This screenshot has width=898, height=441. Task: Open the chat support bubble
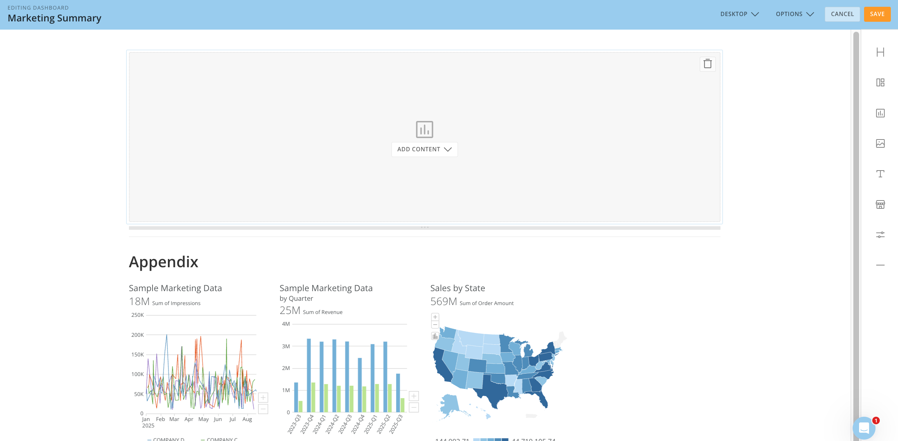click(x=864, y=427)
